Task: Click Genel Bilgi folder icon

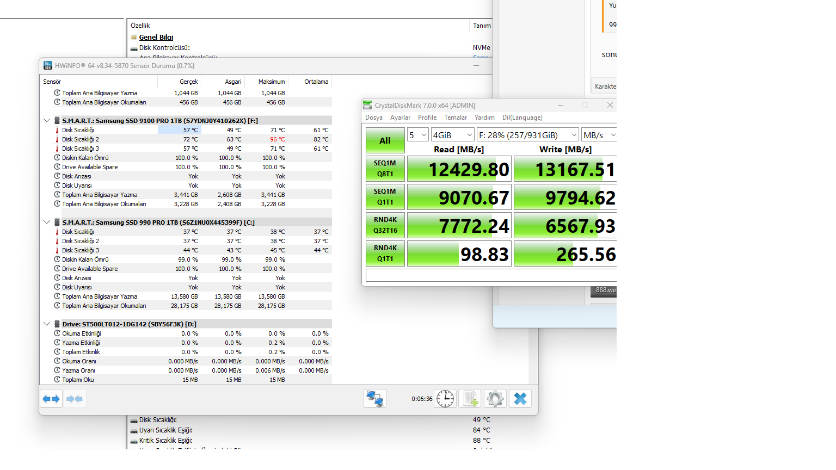Action: (x=134, y=38)
